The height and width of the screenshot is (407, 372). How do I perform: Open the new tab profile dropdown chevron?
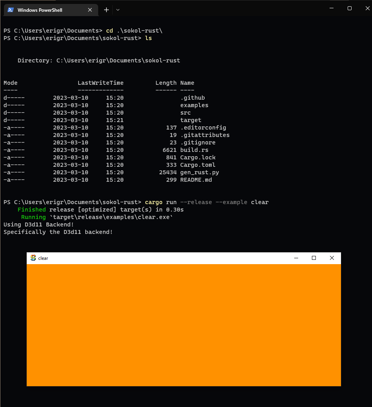(117, 10)
